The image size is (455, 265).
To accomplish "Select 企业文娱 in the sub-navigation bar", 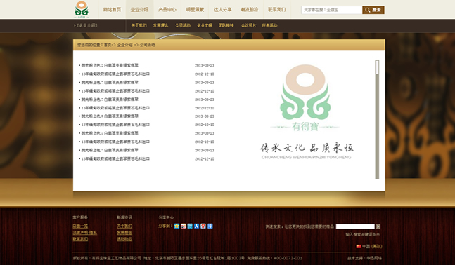I will pos(205,25).
